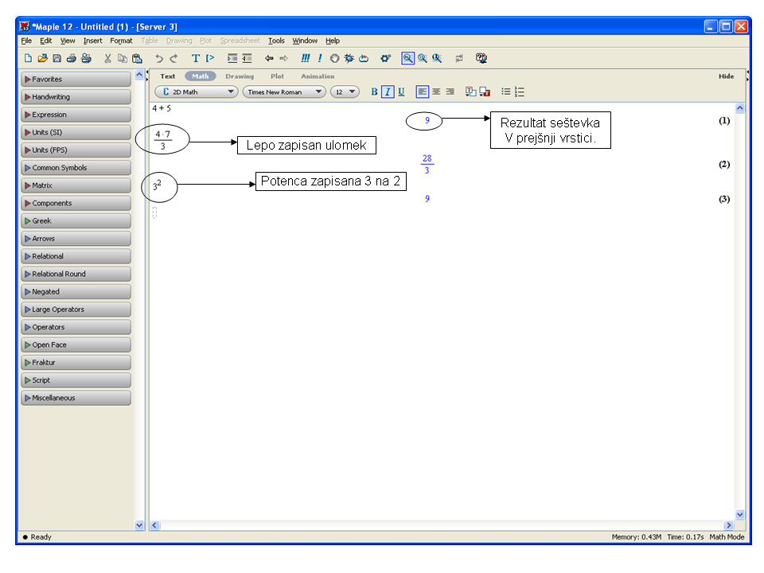The height and width of the screenshot is (573, 764).
Task: Click the Hide button in context bar
Action: [x=726, y=76]
